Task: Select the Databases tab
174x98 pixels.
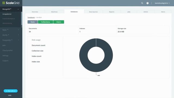Action: (74, 12)
